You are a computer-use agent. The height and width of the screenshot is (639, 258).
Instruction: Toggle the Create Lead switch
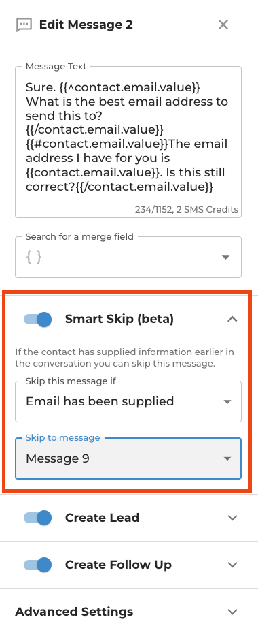click(38, 518)
